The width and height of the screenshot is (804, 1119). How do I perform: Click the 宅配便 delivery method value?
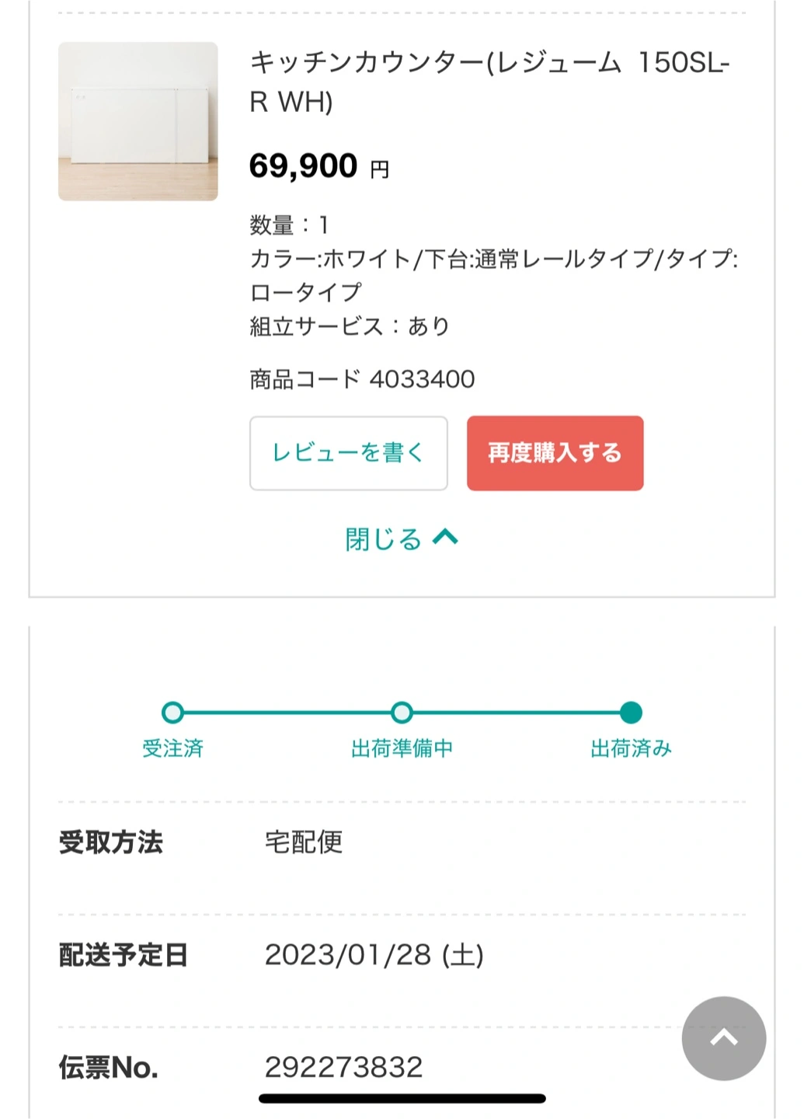coord(304,842)
